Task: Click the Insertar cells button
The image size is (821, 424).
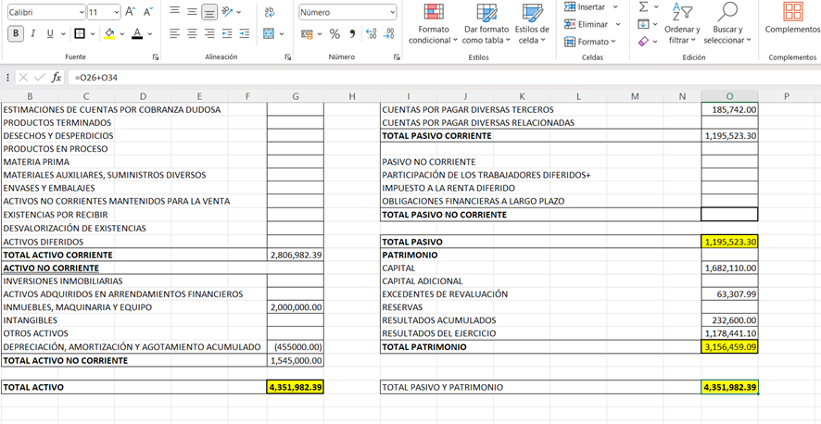Action: pos(586,6)
